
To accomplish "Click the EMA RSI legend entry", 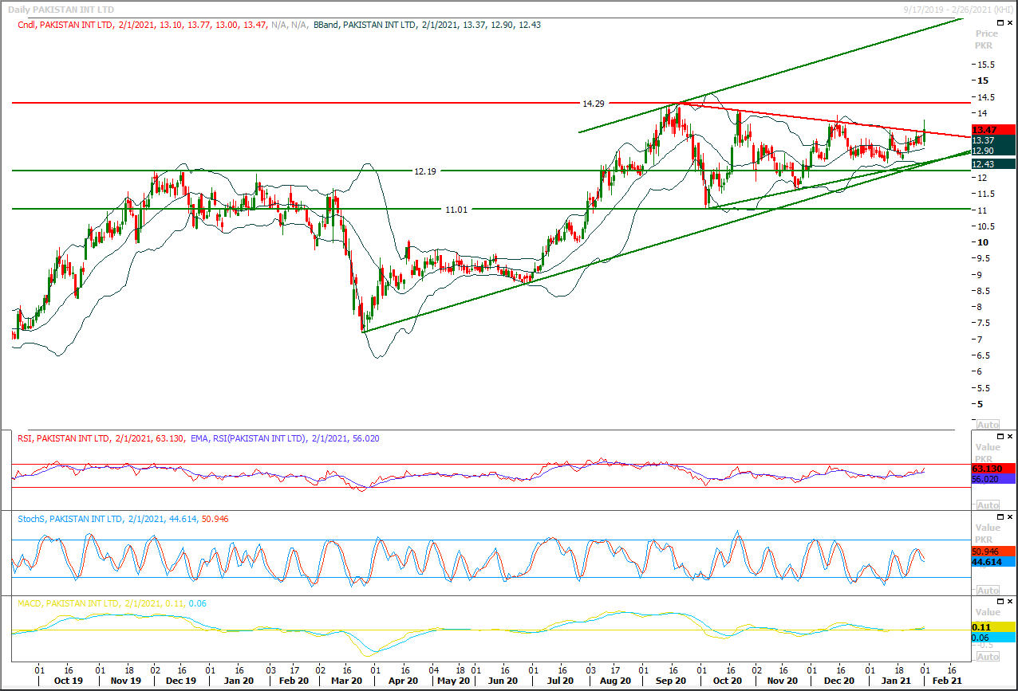I will pyautogui.click(x=286, y=438).
